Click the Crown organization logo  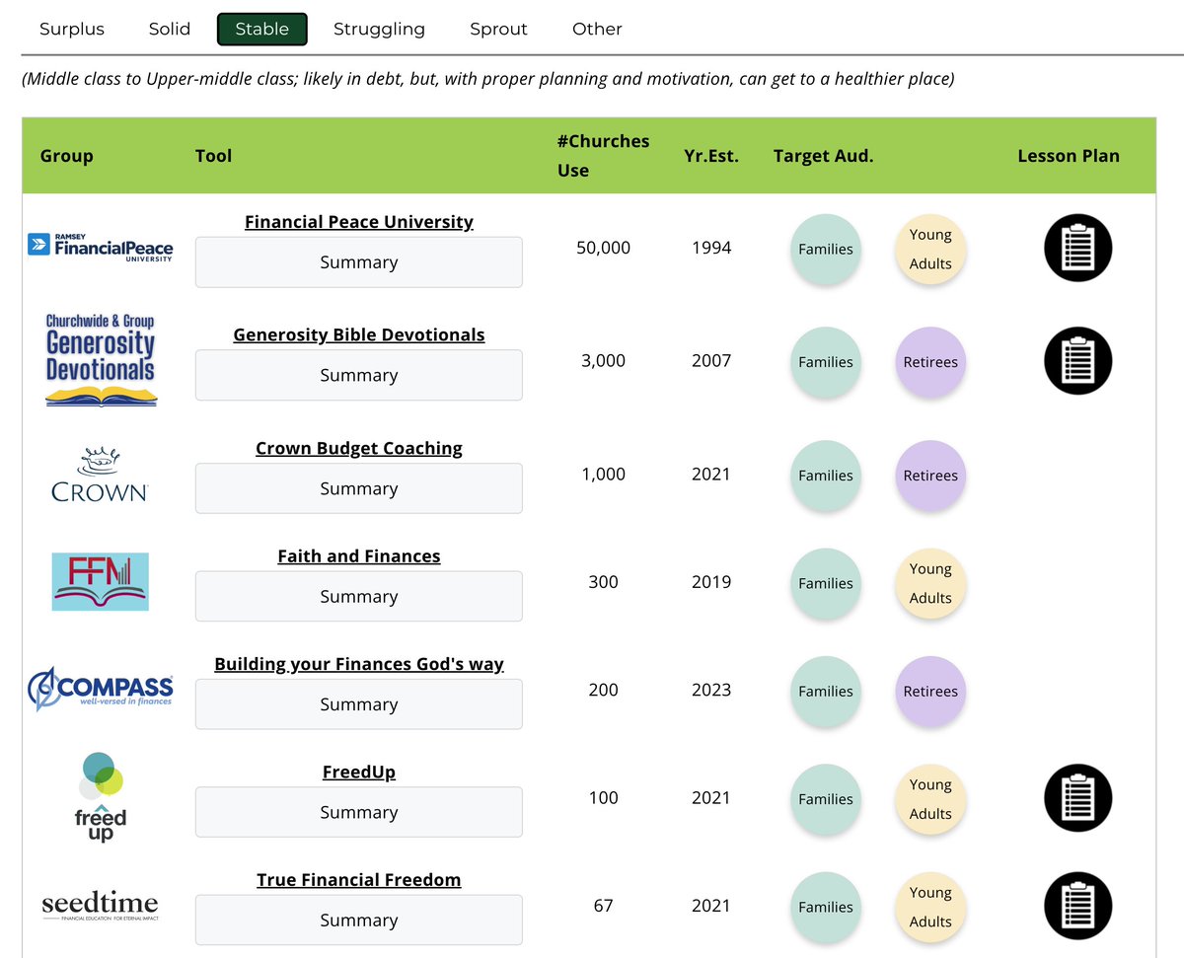click(x=99, y=475)
